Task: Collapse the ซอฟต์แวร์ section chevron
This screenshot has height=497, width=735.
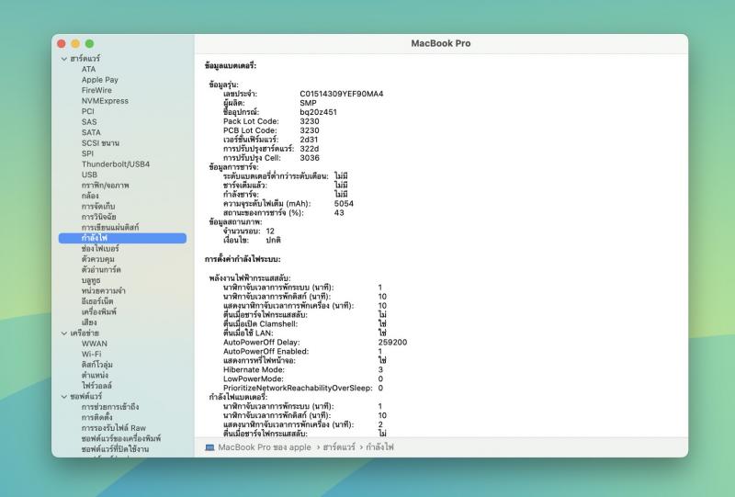Action: pos(64,397)
